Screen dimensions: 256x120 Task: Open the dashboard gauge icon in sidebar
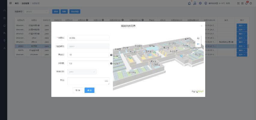pos(5,11)
